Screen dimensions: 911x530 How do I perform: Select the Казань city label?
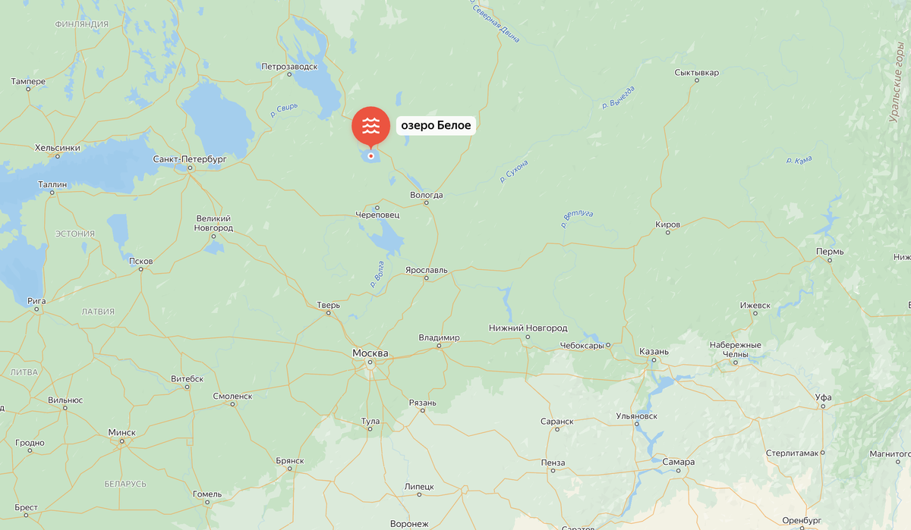point(654,352)
